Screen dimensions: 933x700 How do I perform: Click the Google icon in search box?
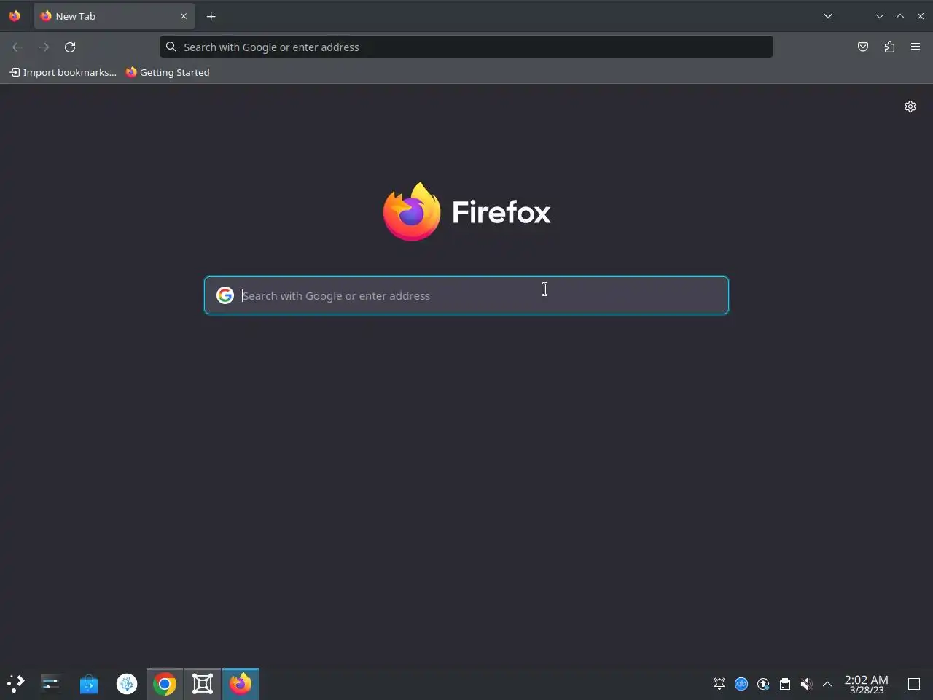tap(225, 295)
